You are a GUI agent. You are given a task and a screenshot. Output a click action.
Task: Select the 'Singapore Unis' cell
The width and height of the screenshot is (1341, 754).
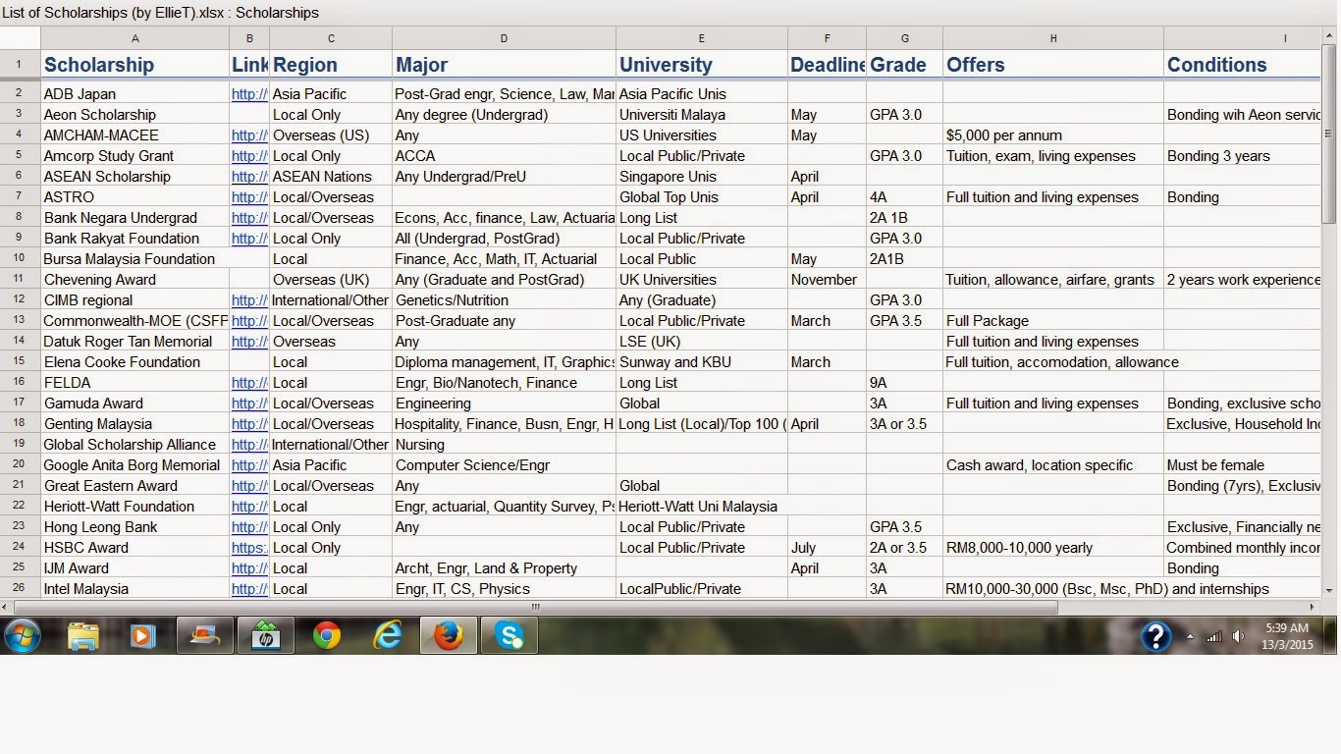pos(702,177)
